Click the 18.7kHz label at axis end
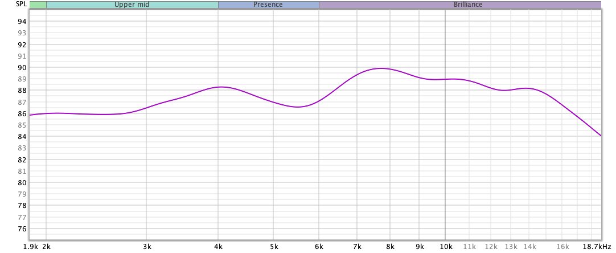The image size is (616, 253). [596, 246]
